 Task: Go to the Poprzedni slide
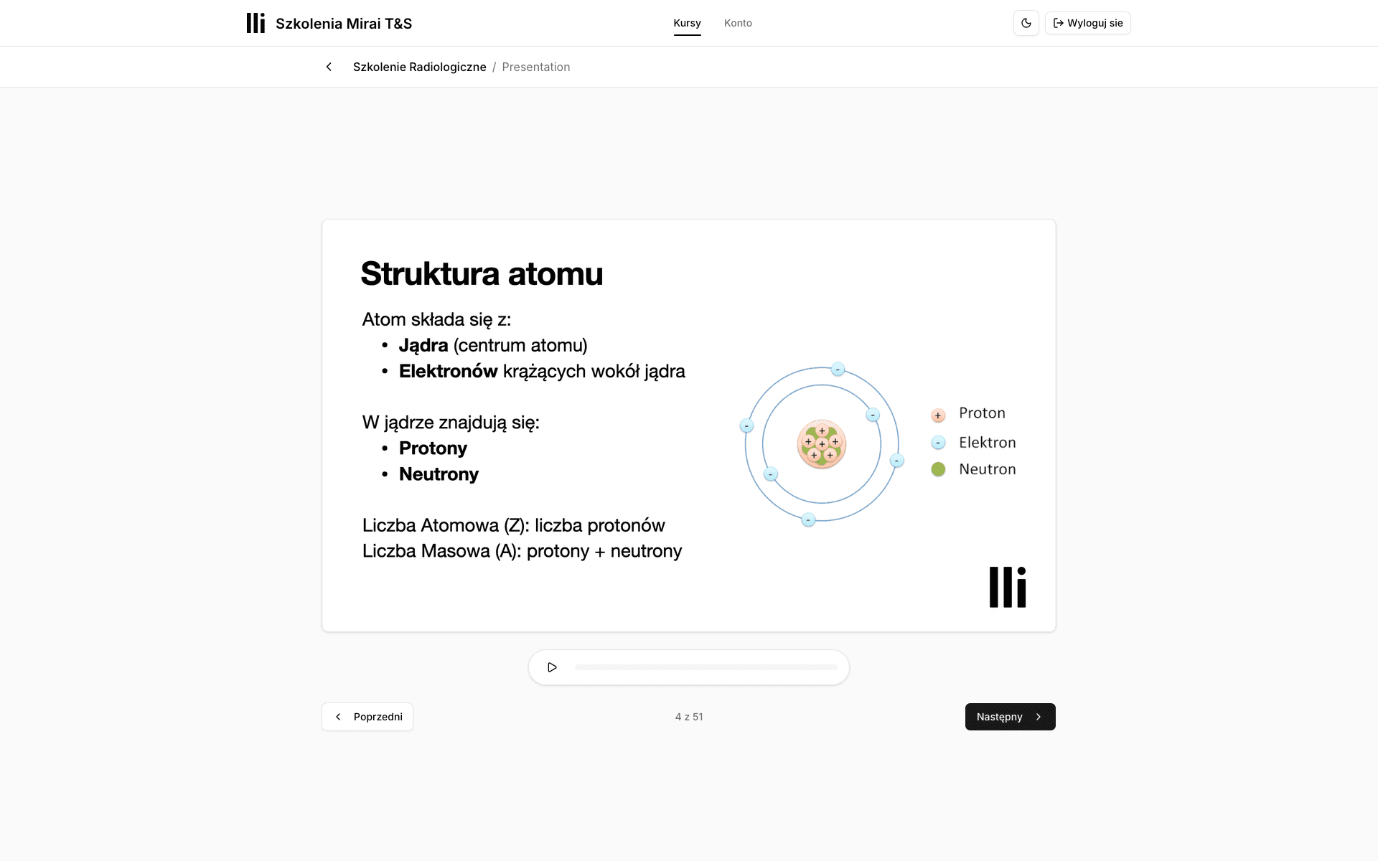click(x=367, y=717)
